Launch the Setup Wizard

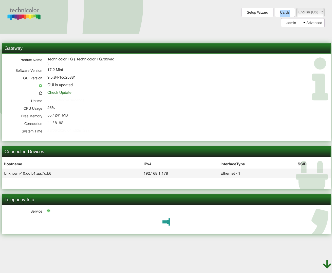257,12
